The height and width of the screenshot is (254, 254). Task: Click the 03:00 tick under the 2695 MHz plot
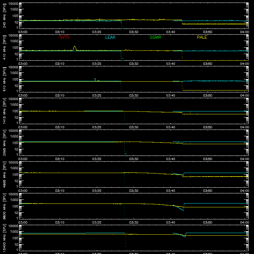point(23,159)
